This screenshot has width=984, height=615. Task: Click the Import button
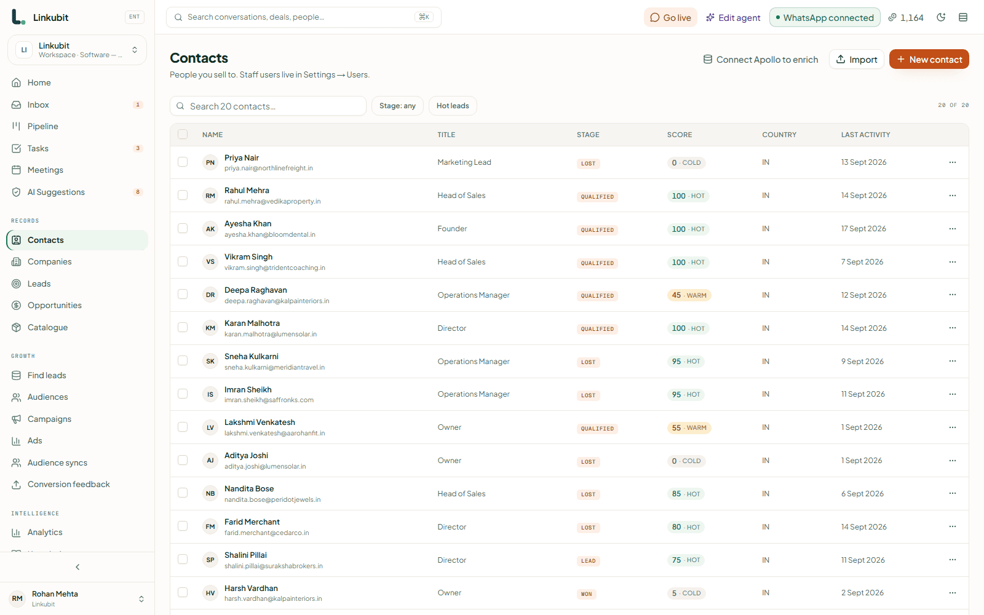(x=857, y=59)
